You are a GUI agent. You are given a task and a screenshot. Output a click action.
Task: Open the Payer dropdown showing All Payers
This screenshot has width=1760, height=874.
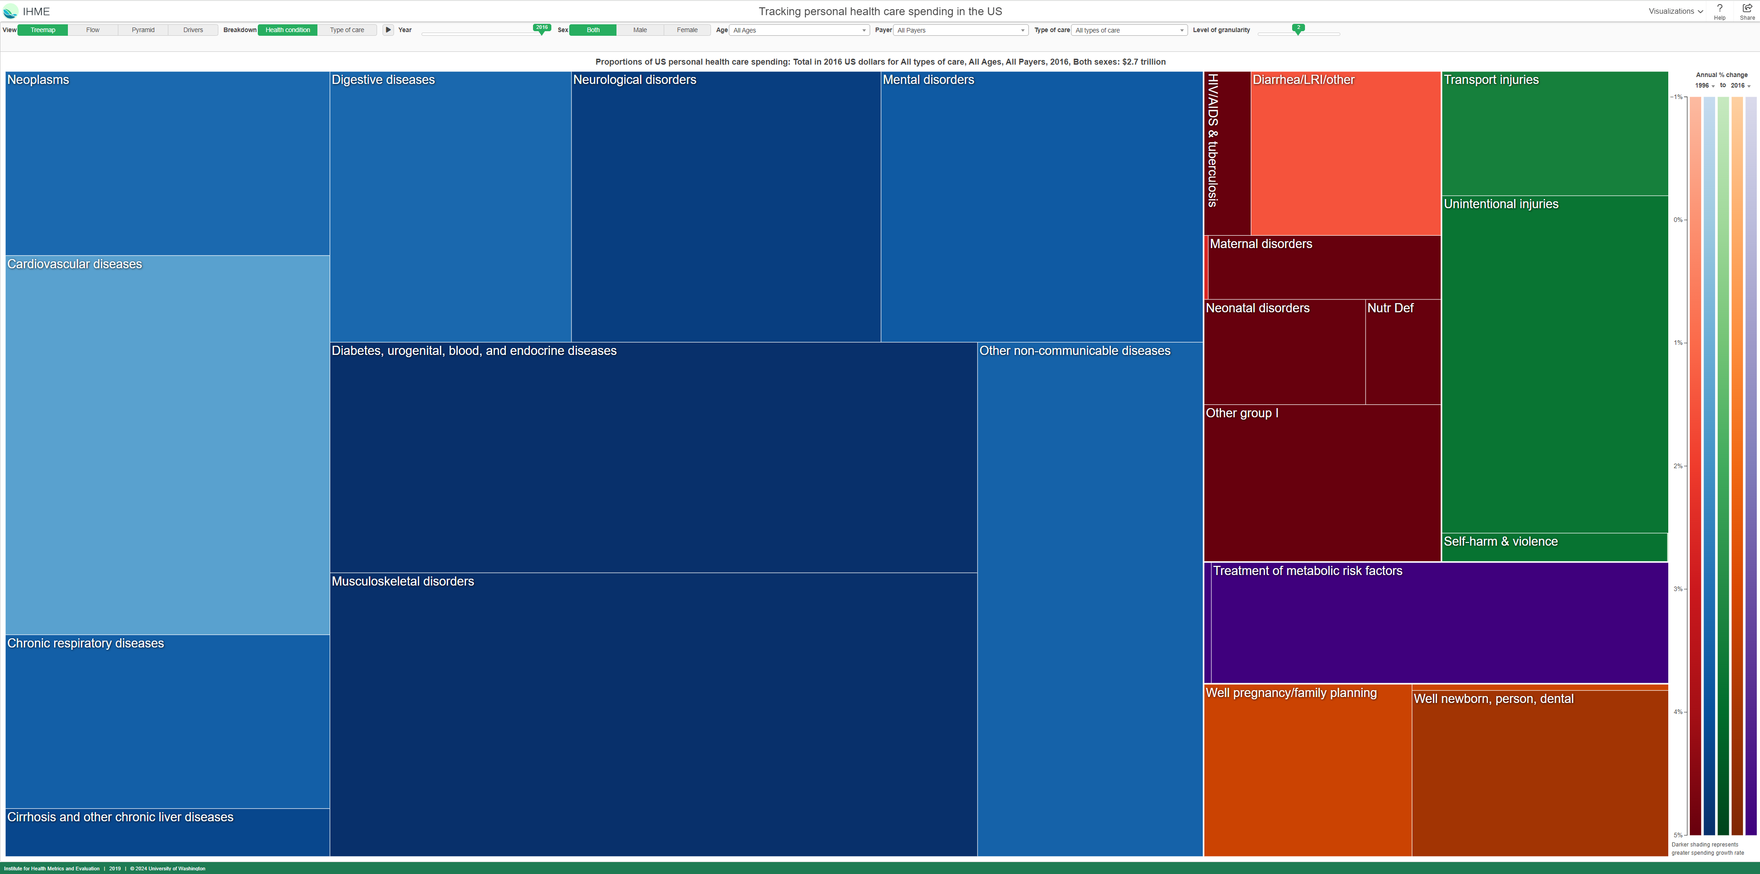click(961, 30)
